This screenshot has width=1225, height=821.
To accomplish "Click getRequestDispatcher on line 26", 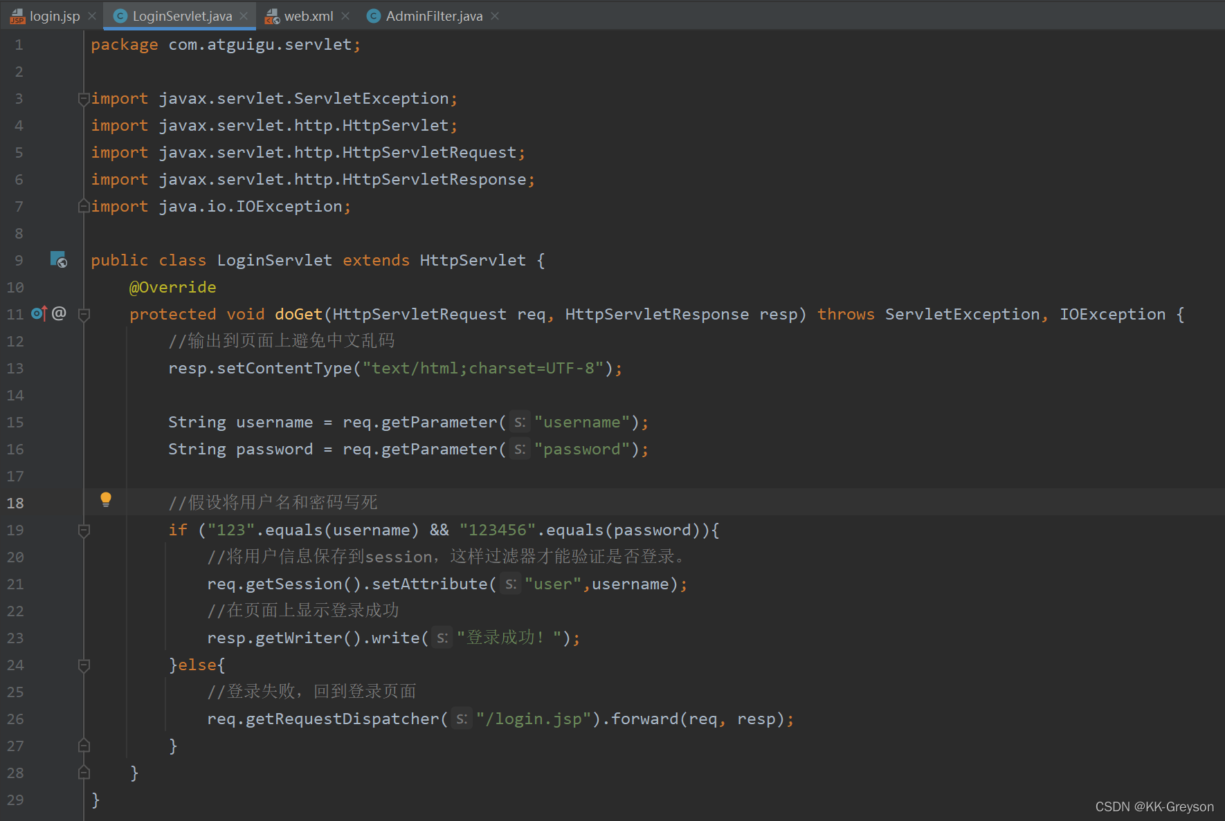I will point(343,719).
